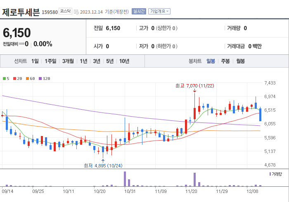Select the 3년 line chart period

pyautogui.click(x=97, y=61)
